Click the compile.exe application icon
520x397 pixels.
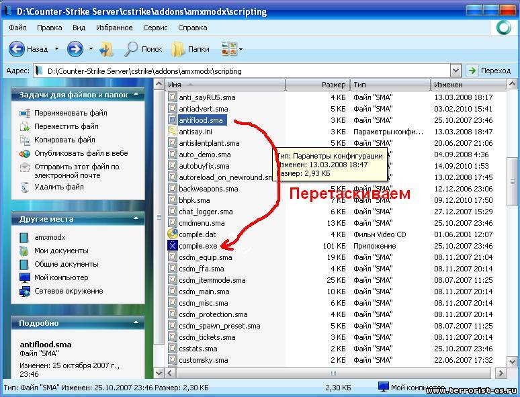(x=172, y=245)
